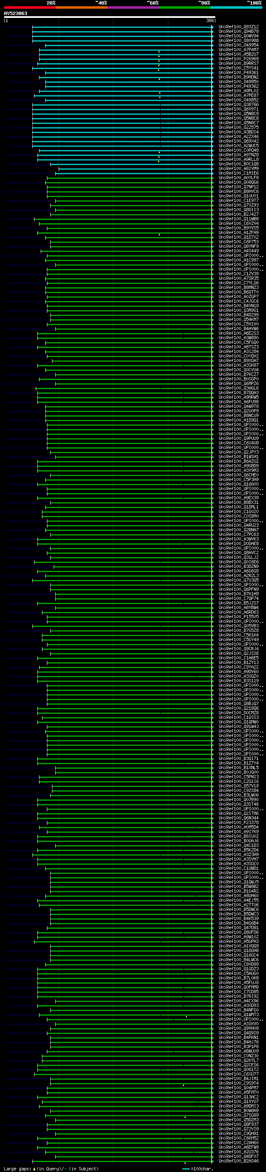Click the cyan alignment bar for UniRef100_A8IVM9
Screen dimensions: 266x1172
[x=136, y=168]
